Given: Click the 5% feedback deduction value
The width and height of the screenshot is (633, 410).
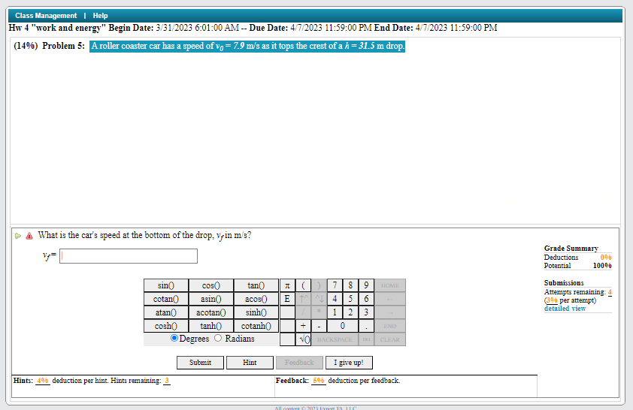Looking at the screenshot, I should pyautogui.click(x=319, y=381).
